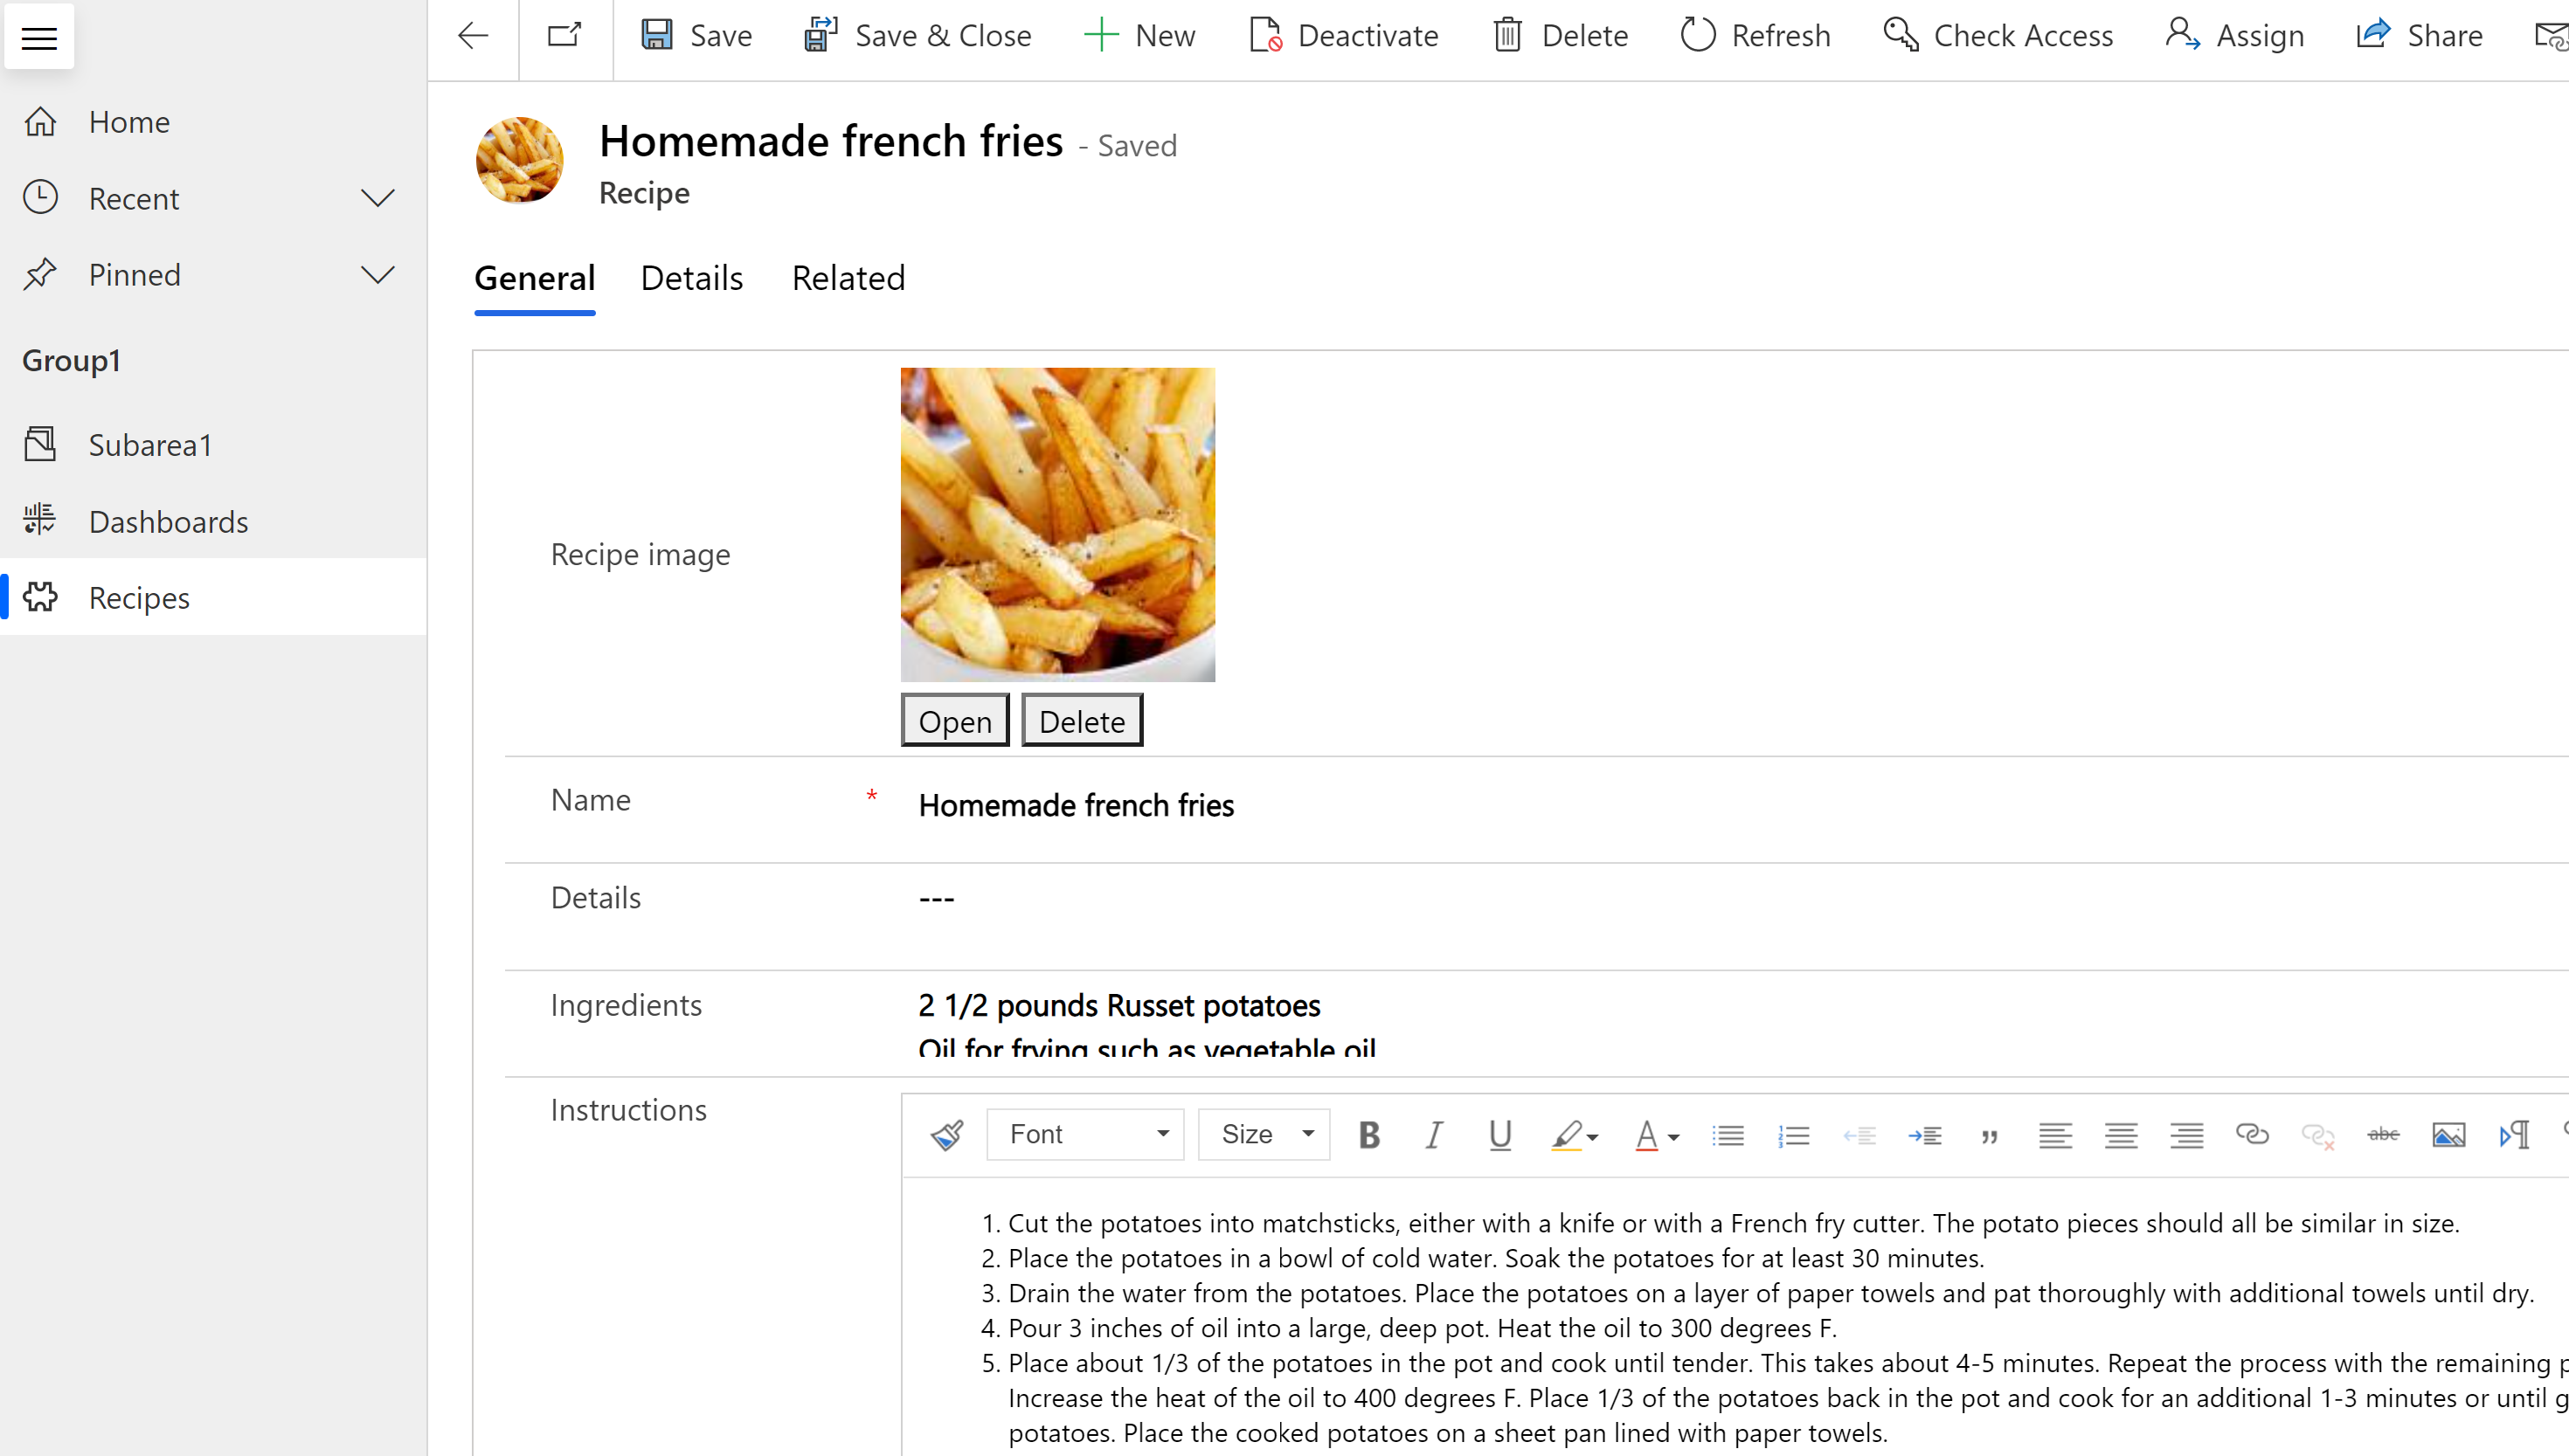Click the Bulleted list icon
The image size is (2569, 1456).
(x=1726, y=1132)
